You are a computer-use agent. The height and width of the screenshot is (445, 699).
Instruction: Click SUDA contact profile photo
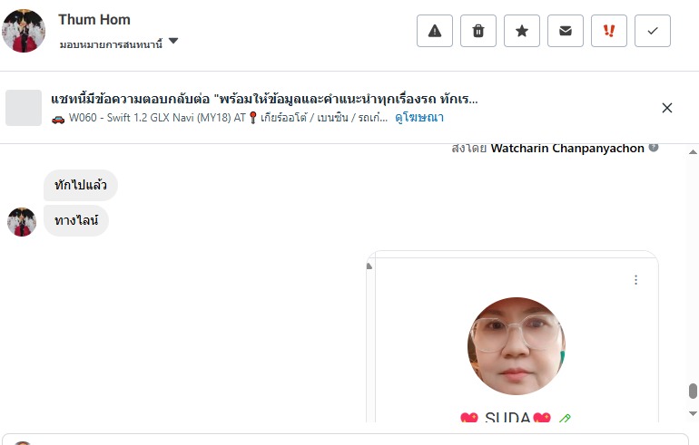(517, 346)
